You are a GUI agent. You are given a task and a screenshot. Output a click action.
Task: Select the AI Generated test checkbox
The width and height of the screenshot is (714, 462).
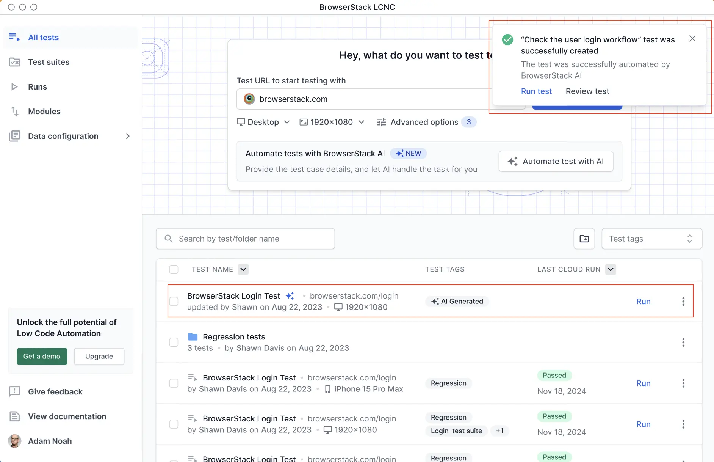[x=174, y=302]
